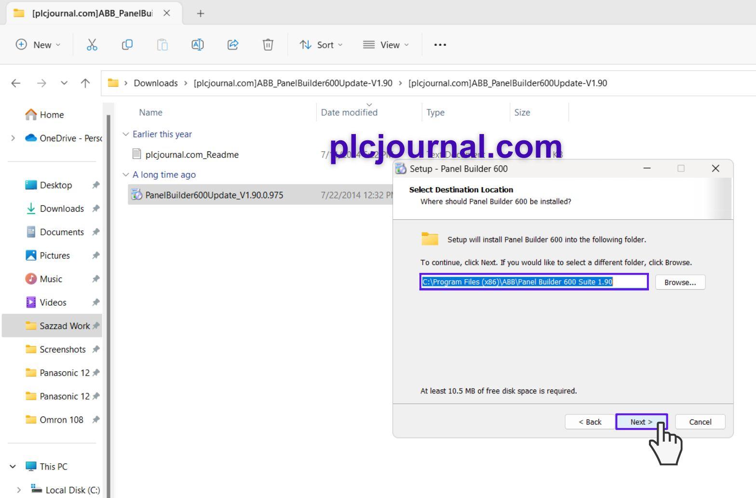Open Pictures in navigation pane

click(x=48, y=256)
